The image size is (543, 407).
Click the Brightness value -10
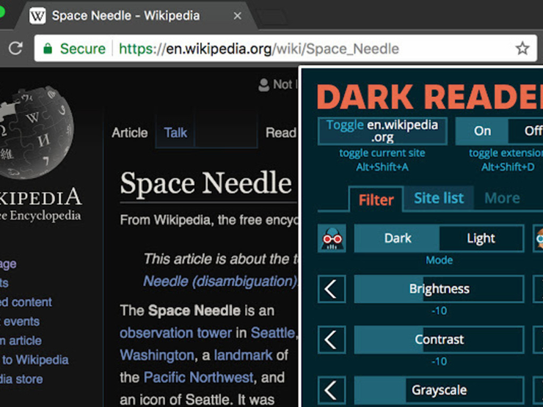tap(439, 311)
